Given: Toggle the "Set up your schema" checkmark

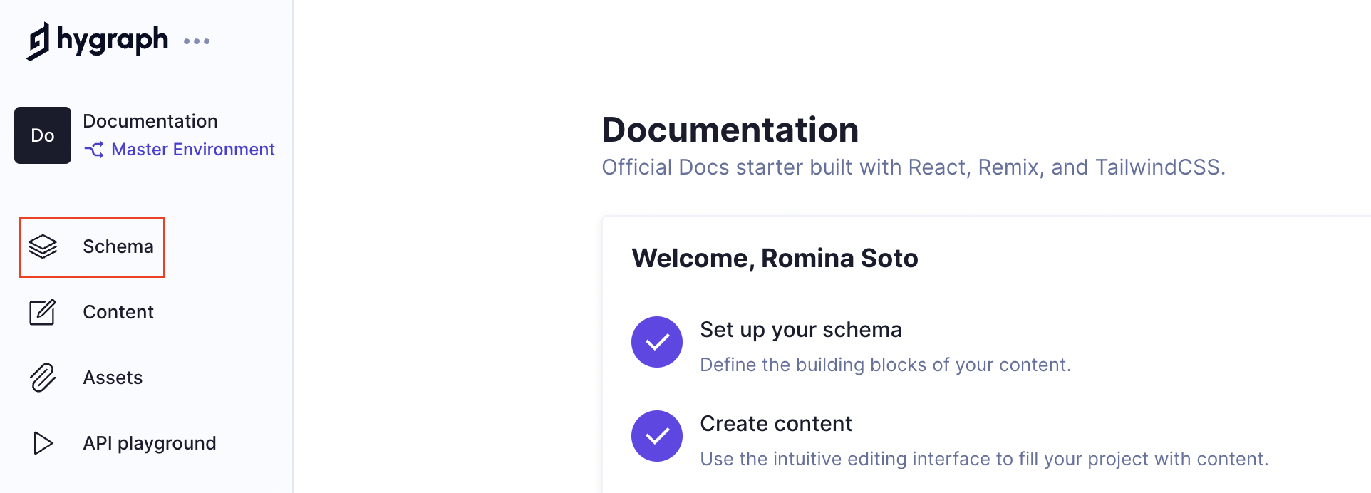Looking at the screenshot, I should (x=657, y=342).
